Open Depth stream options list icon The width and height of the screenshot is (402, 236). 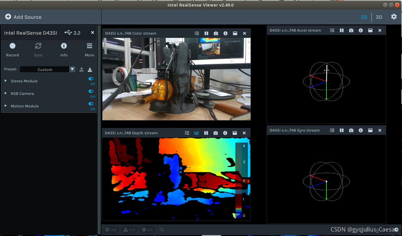(187, 133)
